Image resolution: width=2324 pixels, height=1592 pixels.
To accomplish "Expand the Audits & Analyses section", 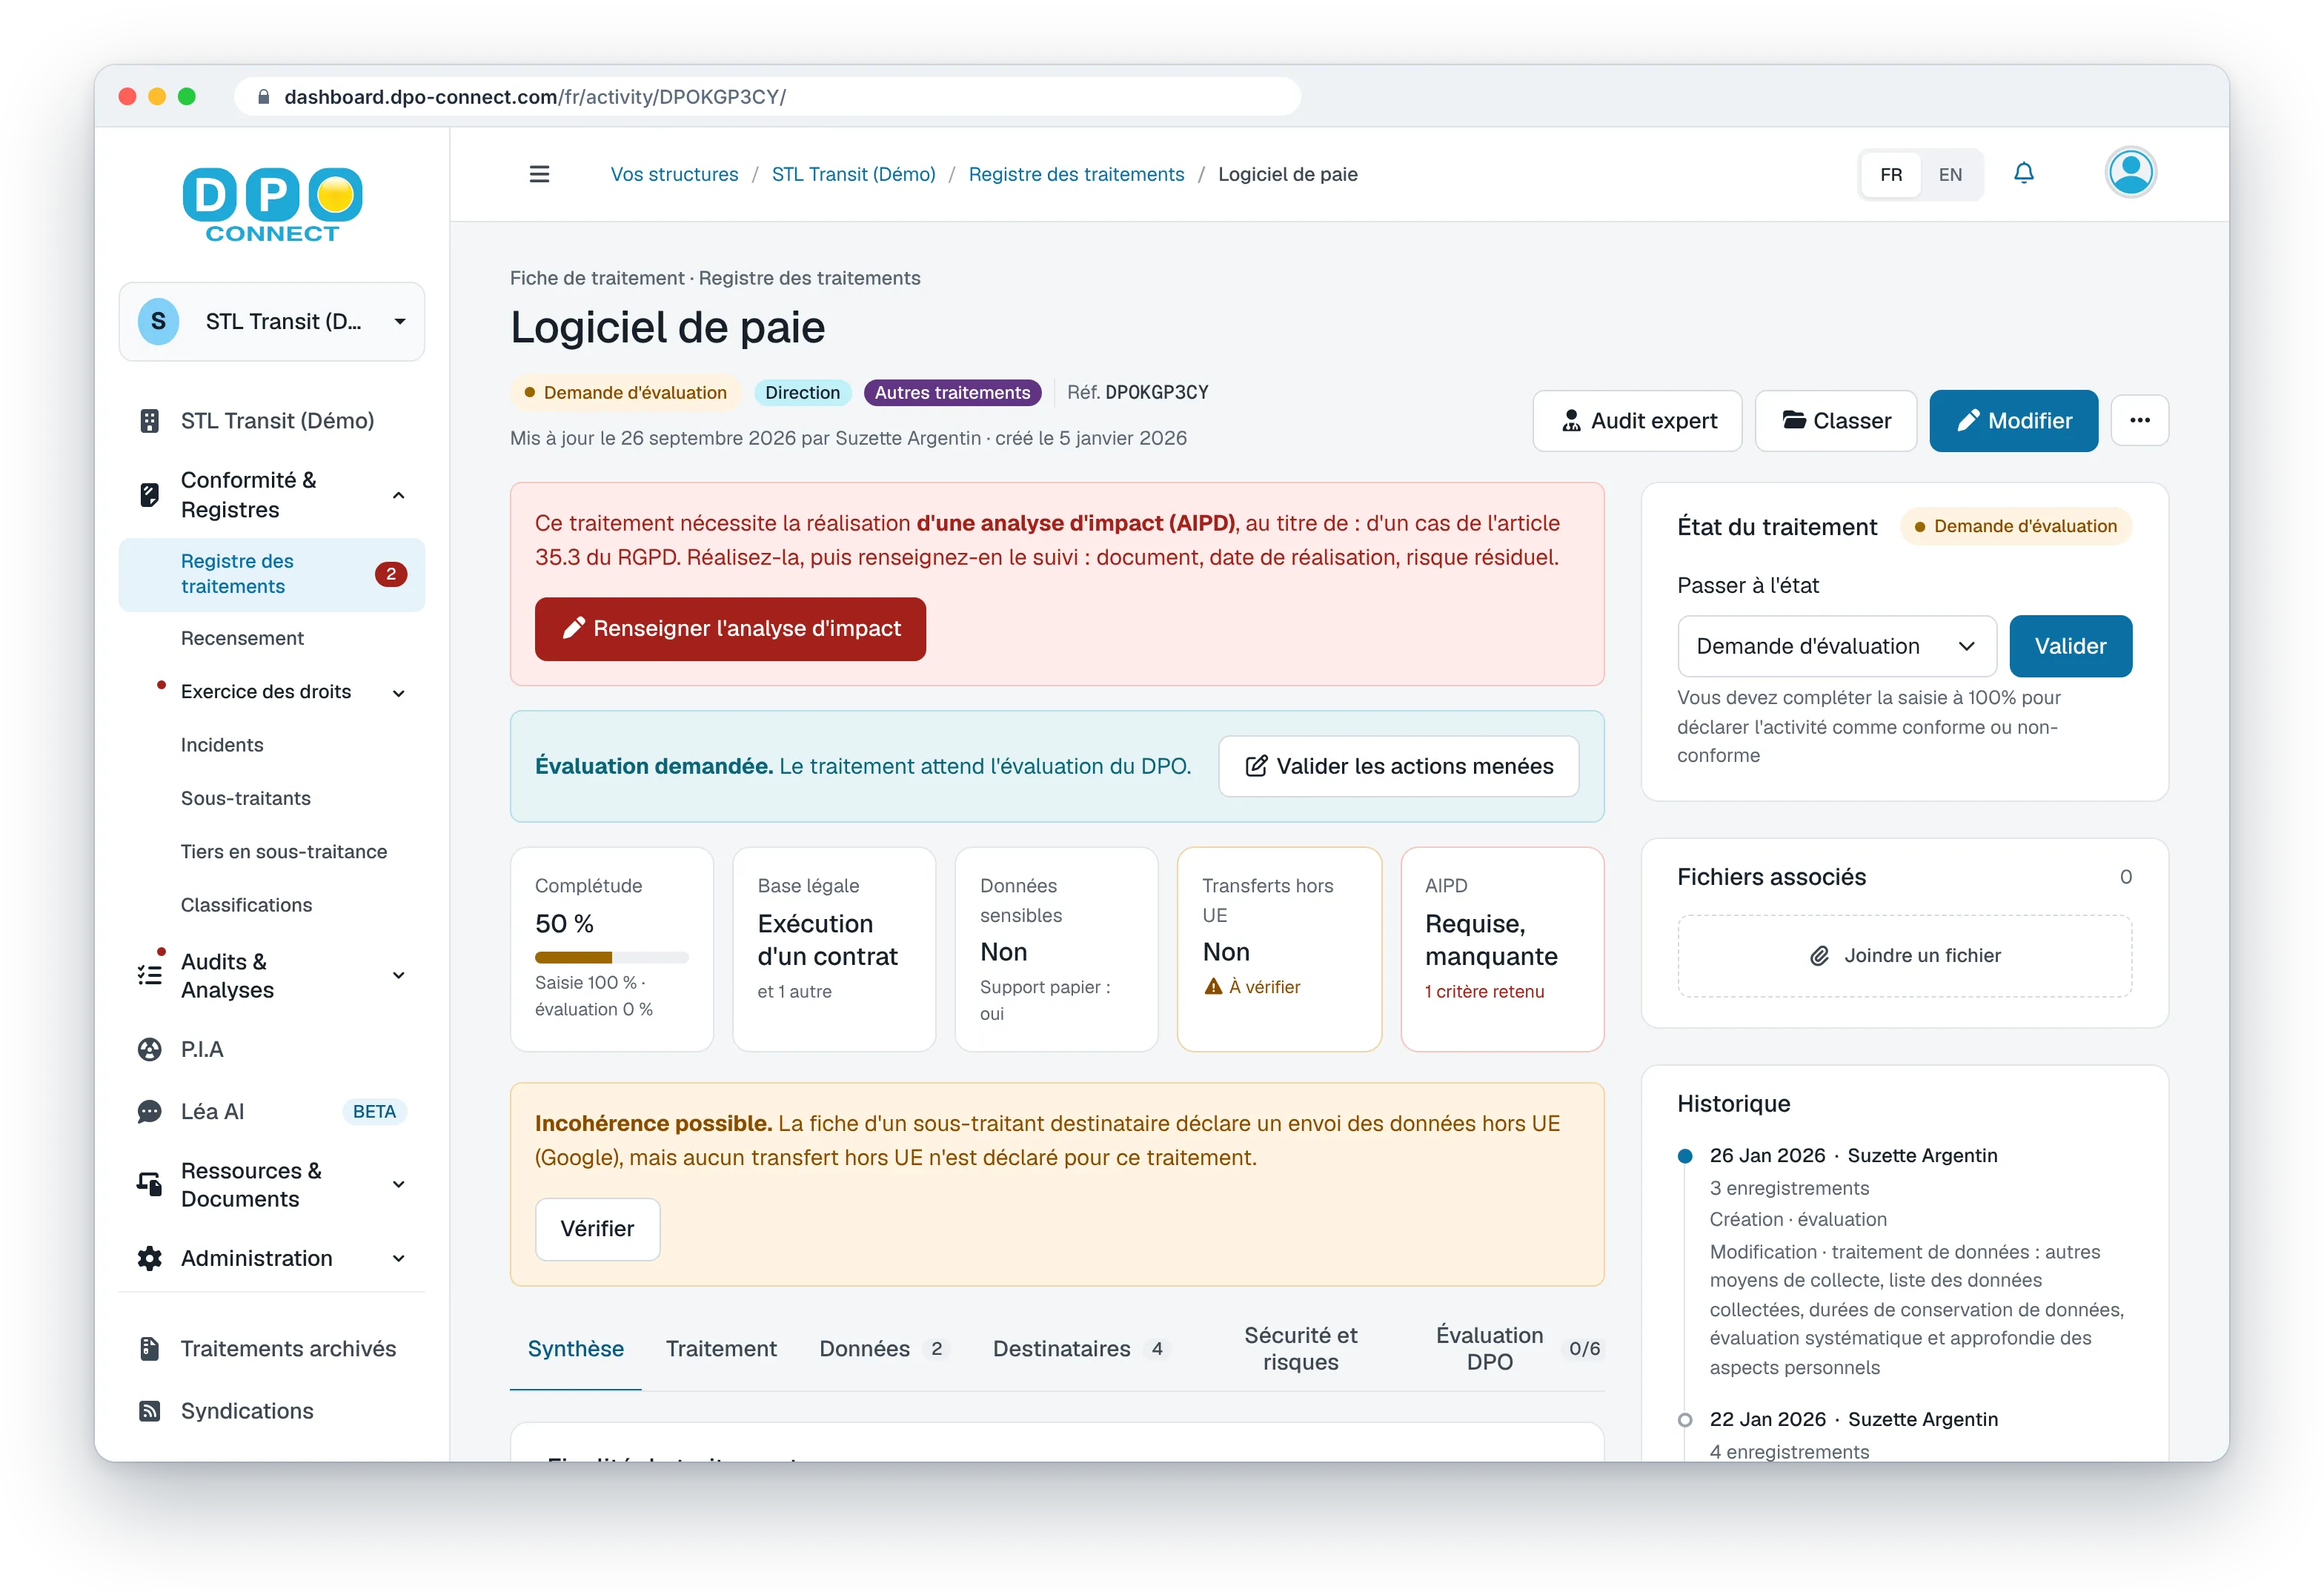I will (398, 975).
